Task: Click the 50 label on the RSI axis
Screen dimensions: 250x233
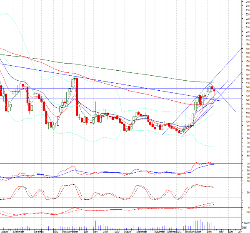Action: point(246,171)
